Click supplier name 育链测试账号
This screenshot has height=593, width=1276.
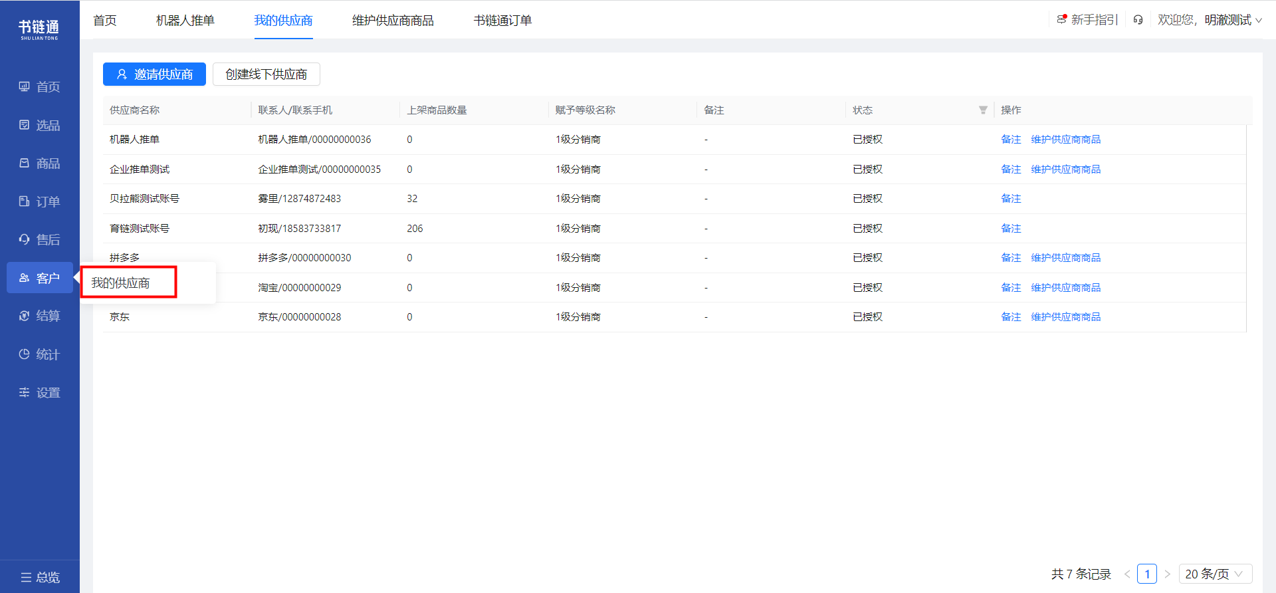(140, 229)
